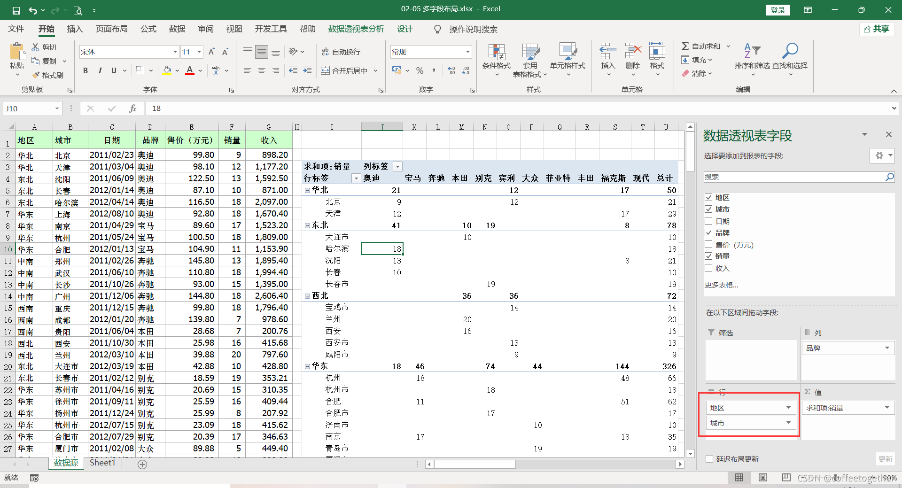Collapse the 东北 group in pivot table
The width and height of the screenshot is (902, 488).
pos(307,225)
